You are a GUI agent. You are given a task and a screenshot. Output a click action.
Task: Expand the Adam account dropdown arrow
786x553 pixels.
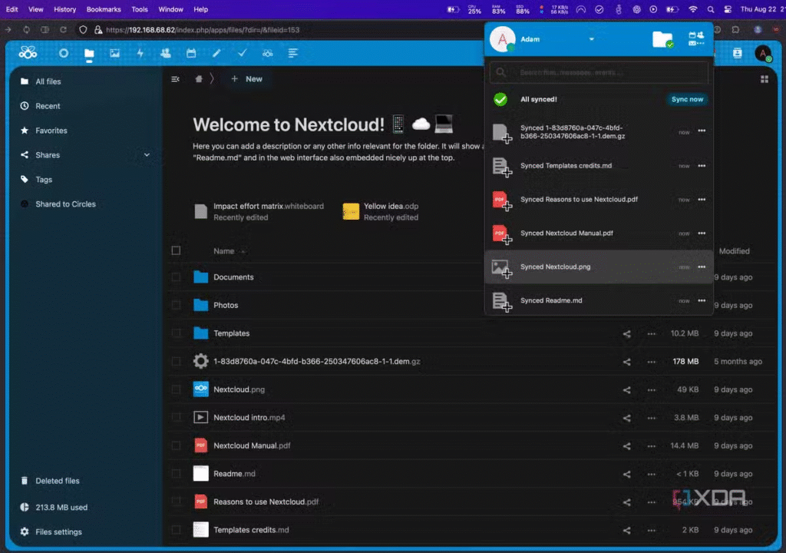tap(591, 39)
